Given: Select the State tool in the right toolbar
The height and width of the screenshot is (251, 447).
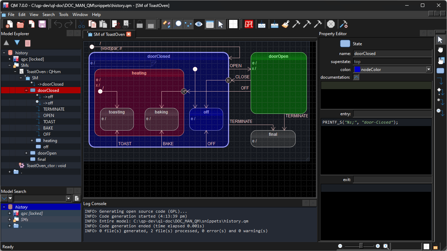Looking at the screenshot, I should 440,71.
